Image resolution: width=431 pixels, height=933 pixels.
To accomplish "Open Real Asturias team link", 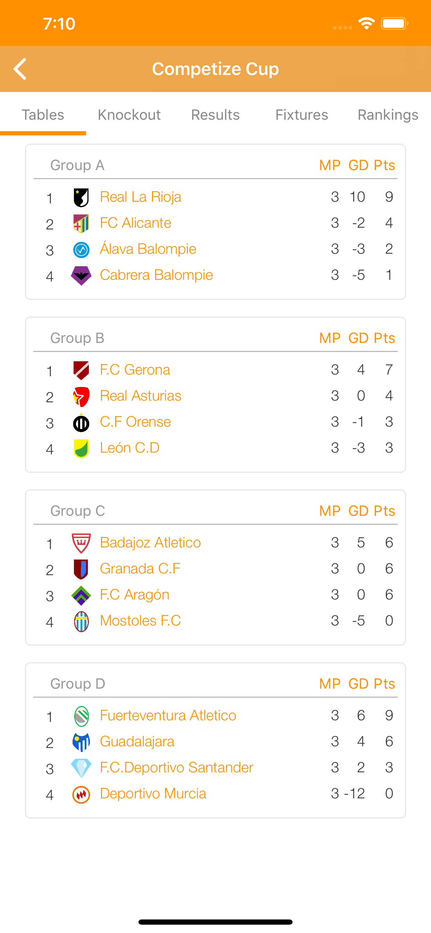I will pyautogui.click(x=141, y=396).
